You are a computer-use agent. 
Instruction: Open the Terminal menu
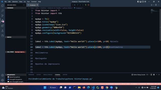[x=34, y=1]
